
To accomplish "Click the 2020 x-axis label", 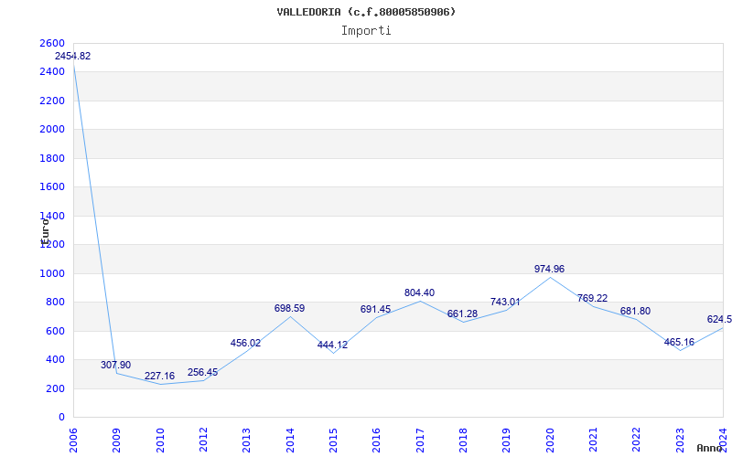I will (550, 441).
